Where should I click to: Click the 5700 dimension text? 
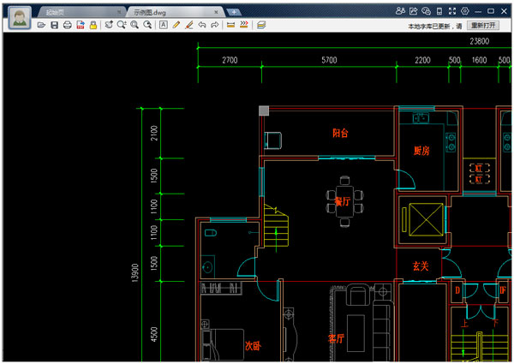tap(329, 60)
